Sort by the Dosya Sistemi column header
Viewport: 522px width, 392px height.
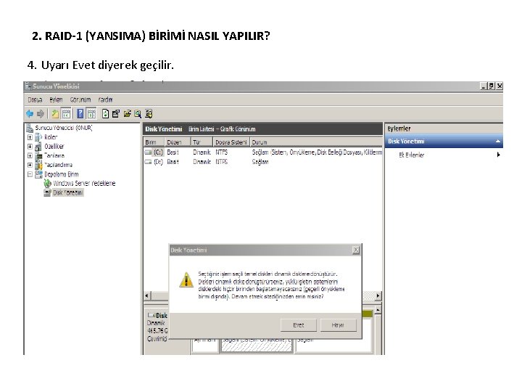pyautogui.click(x=231, y=142)
